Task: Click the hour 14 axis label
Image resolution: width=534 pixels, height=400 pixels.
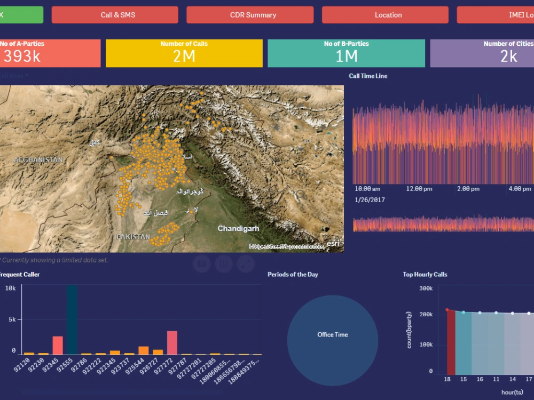Action: 513,379
